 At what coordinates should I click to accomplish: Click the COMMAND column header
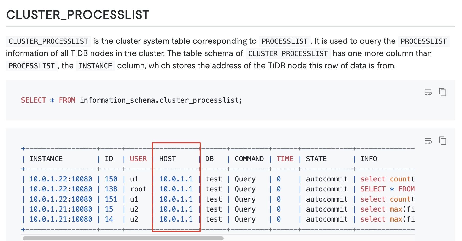[249, 159]
